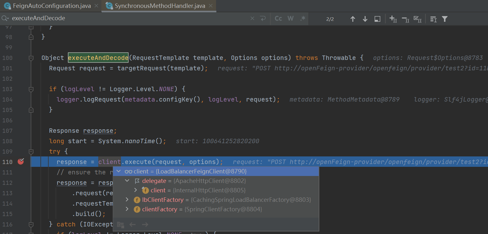Click the glasses watch icon beside client
This screenshot has height=234, width=488.
[x=128, y=172]
